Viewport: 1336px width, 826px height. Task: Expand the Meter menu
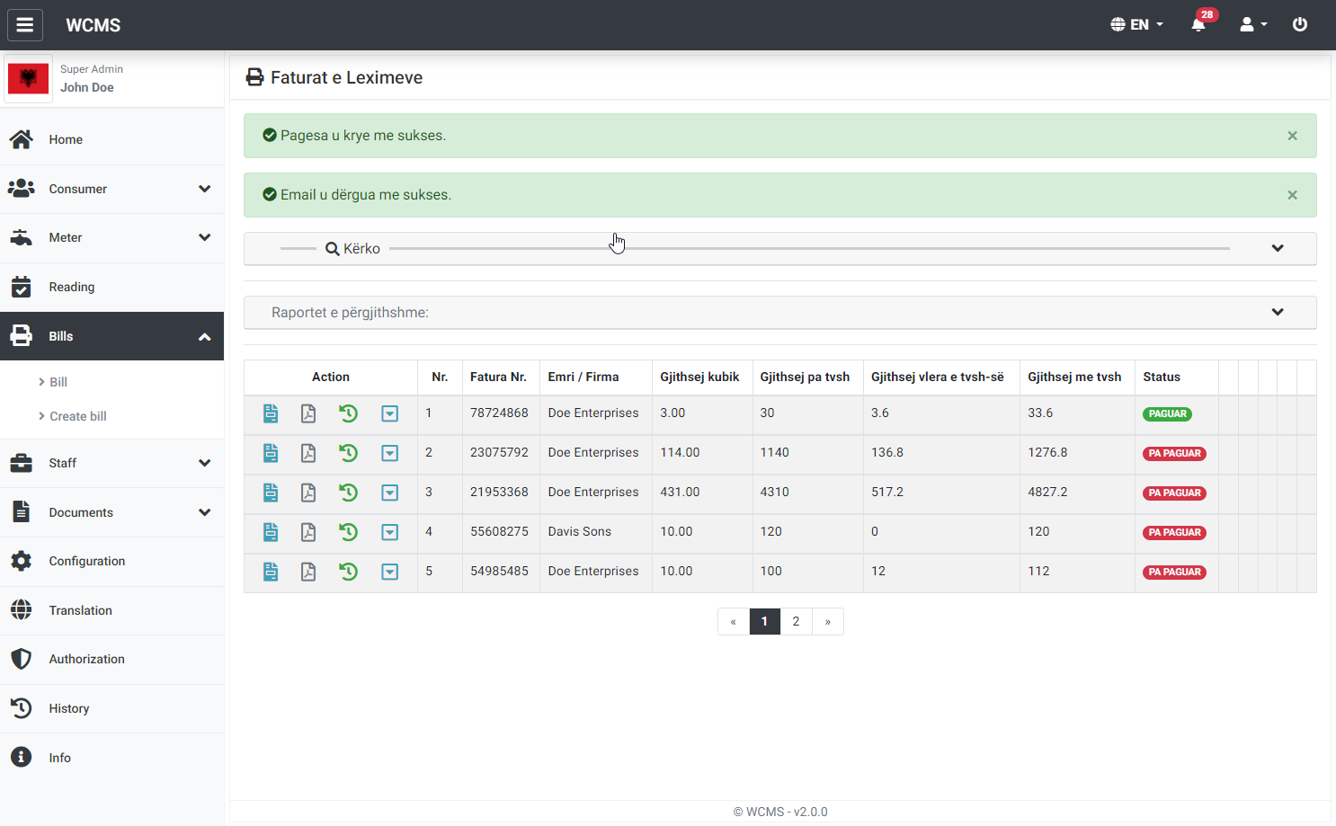click(x=111, y=237)
